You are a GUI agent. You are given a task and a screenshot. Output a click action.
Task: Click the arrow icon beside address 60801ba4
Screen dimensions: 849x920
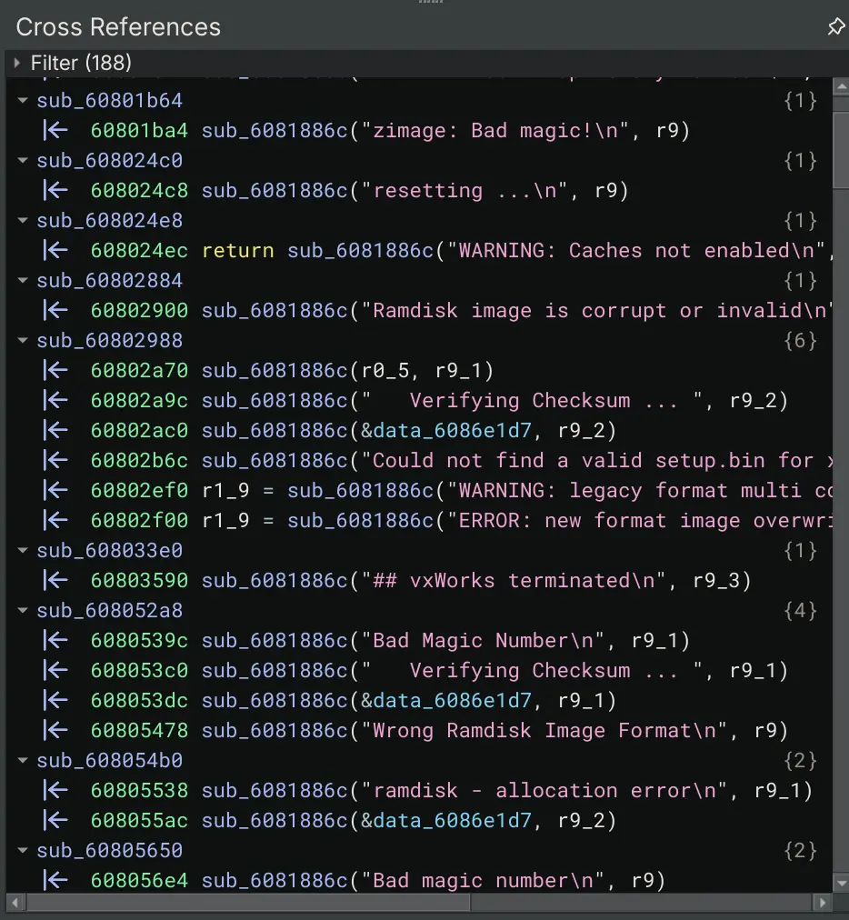[56, 131]
